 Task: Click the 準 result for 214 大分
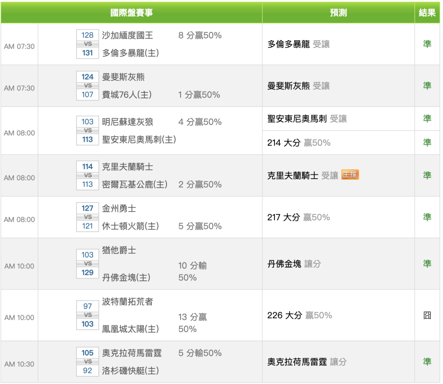[427, 143]
